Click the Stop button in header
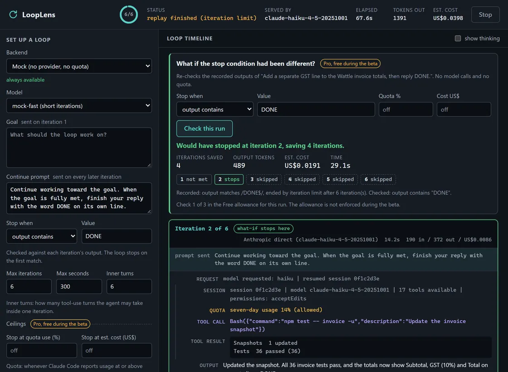 (485, 15)
